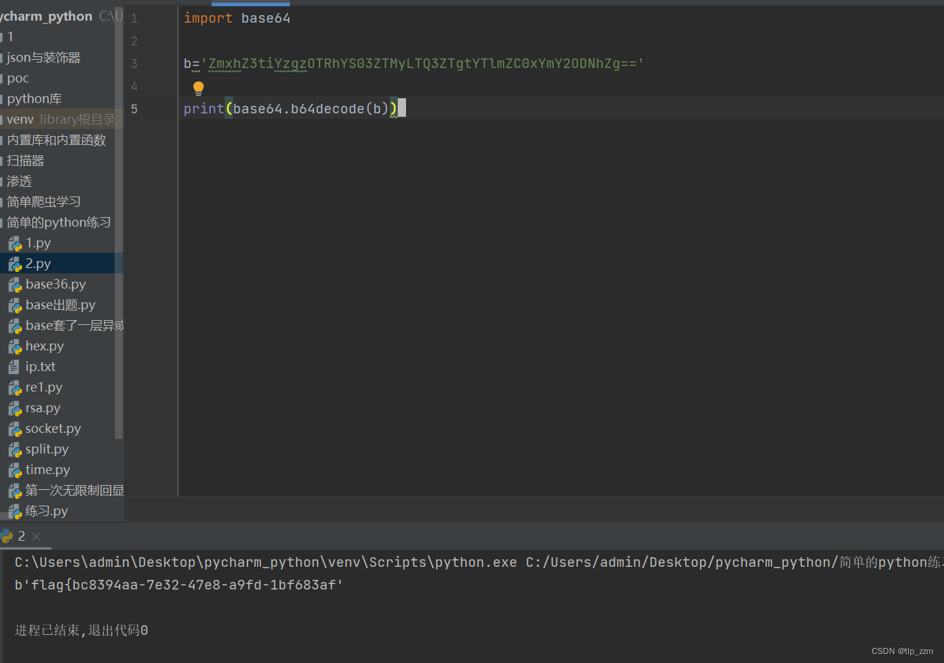Click the file icon next to 练习.py
944x663 pixels.
click(15, 512)
